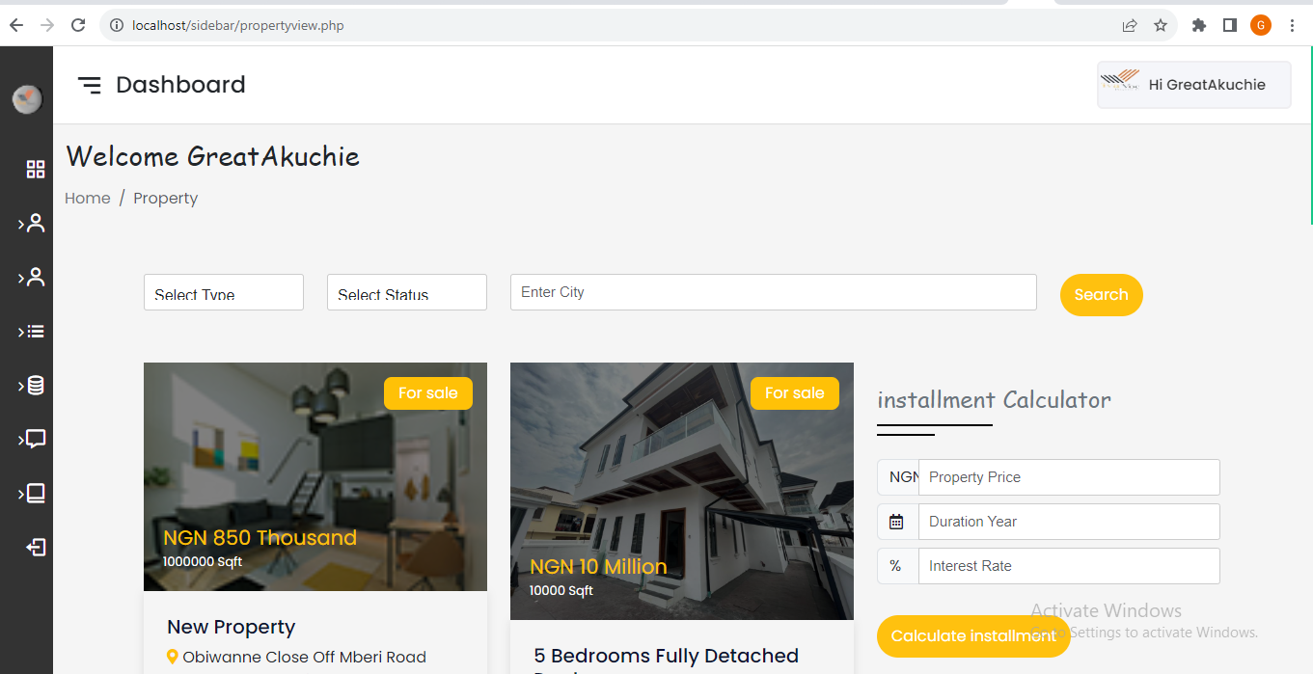Open the New Property listing image
Image resolution: width=1313 pixels, height=674 pixels.
pos(315,476)
